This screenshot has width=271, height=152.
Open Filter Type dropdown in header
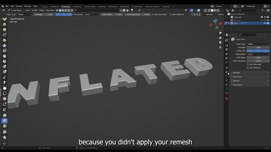point(25,14)
